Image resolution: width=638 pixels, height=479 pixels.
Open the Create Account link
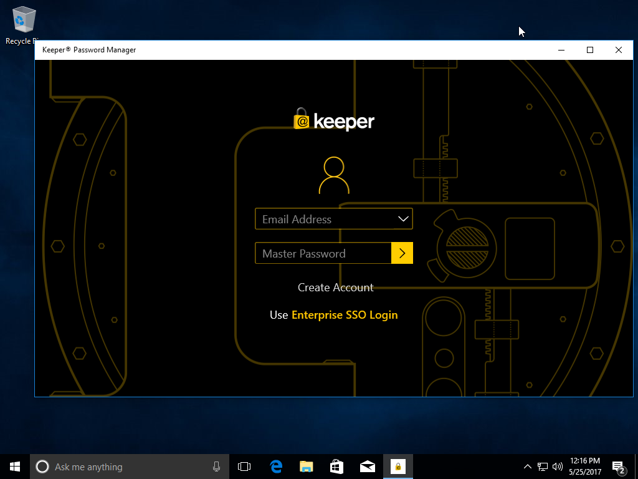pyautogui.click(x=336, y=288)
